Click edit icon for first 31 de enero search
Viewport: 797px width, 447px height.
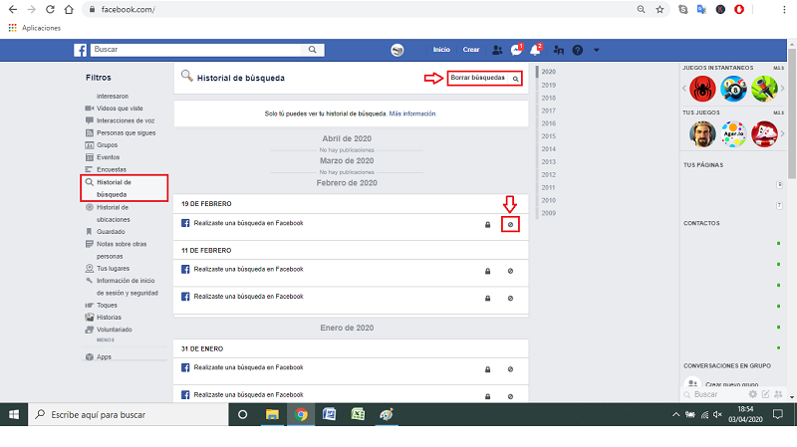[x=510, y=369]
